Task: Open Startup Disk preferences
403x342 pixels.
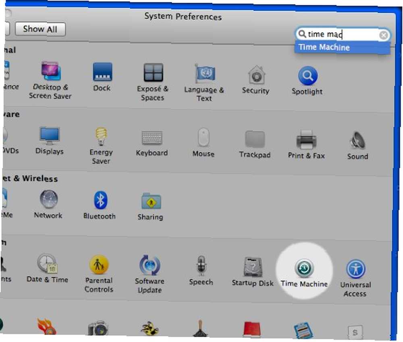Action: click(x=253, y=272)
